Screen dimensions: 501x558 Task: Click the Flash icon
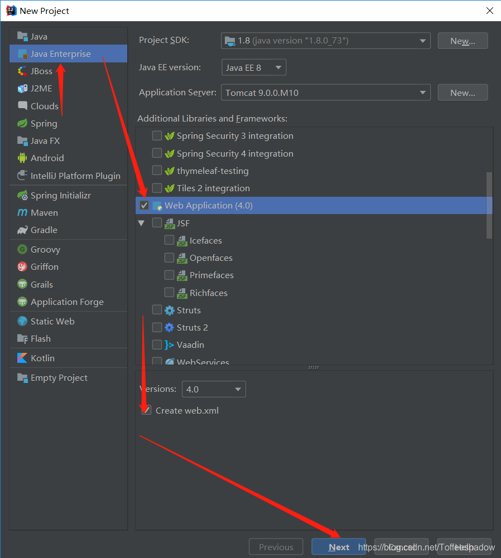click(x=22, y=338)
